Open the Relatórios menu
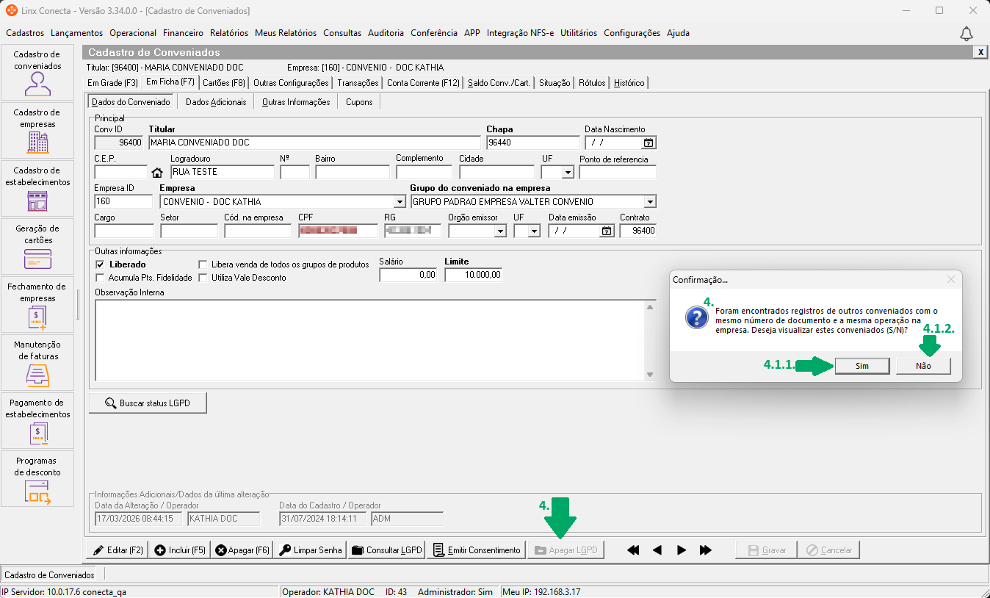The width and height of the screenshot is (990, 598). pos(229,33)
